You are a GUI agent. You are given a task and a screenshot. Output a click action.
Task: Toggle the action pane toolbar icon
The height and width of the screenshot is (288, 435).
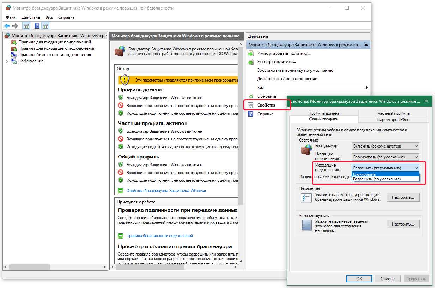(x=45, y=26)
